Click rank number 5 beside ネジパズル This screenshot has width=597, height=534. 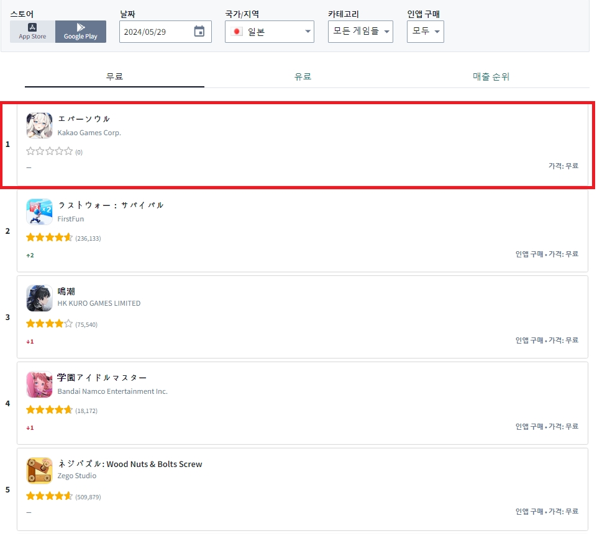click(7, 489)
